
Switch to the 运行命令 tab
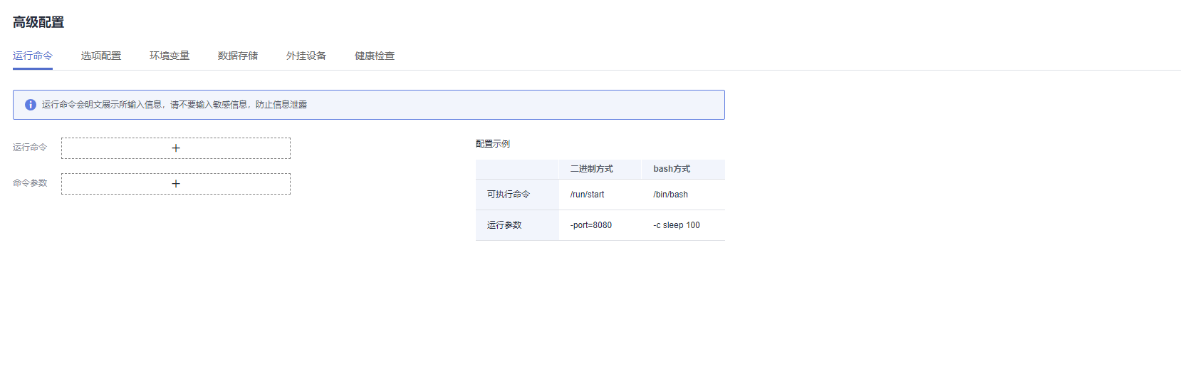33,56
